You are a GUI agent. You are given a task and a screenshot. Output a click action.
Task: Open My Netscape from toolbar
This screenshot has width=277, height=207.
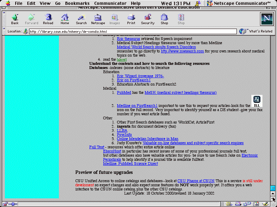coord(98,19)
